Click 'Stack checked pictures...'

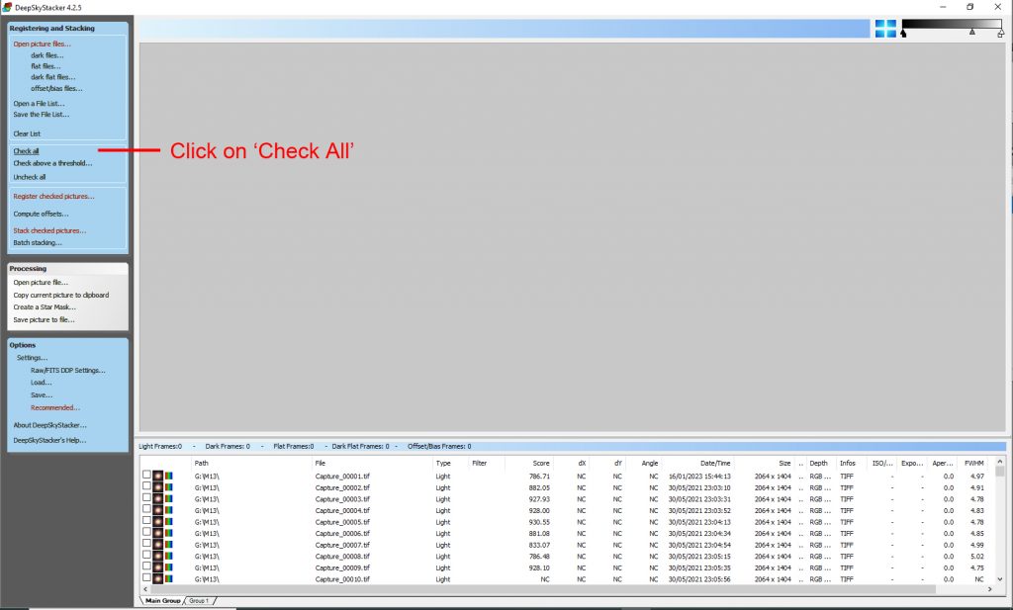pos(49,230)
